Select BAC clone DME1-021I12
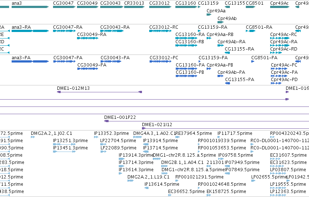Viewport: 309px width, 197px height. click(x=225, y=128)
